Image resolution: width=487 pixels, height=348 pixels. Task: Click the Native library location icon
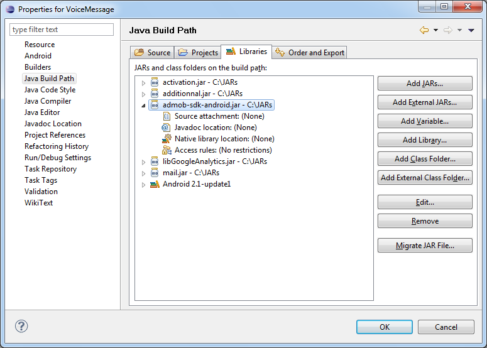click(167, 139)
